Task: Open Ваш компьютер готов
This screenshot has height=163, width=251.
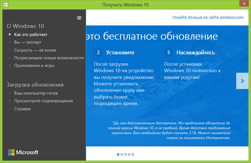Action: coord(36,93)
